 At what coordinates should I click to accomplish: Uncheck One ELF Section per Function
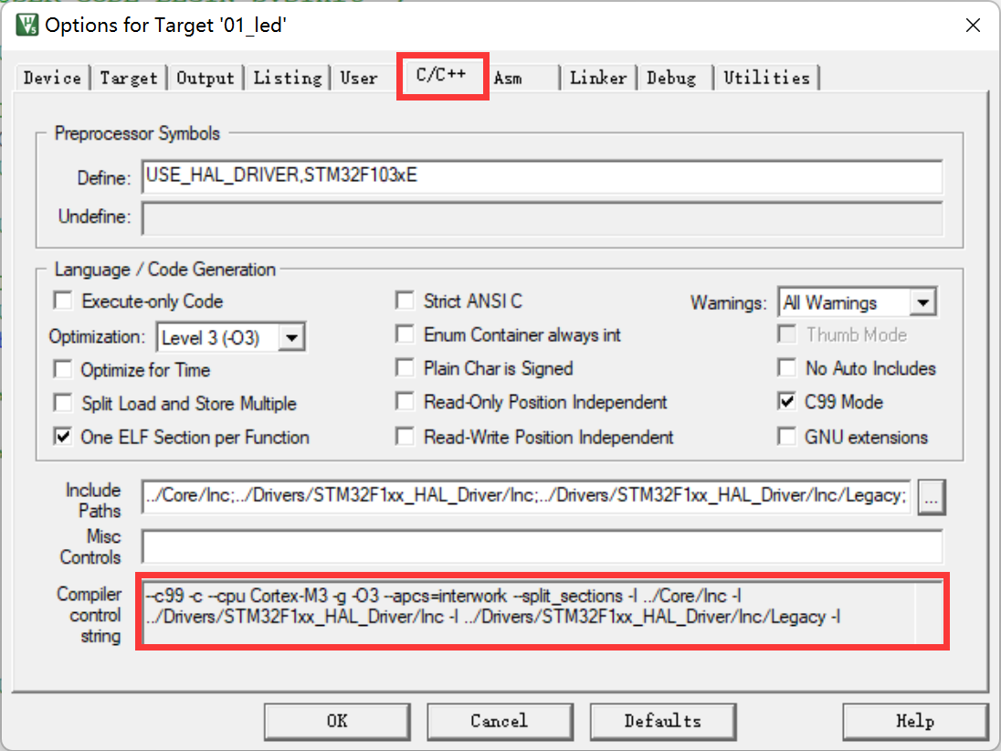pos(63,438)
